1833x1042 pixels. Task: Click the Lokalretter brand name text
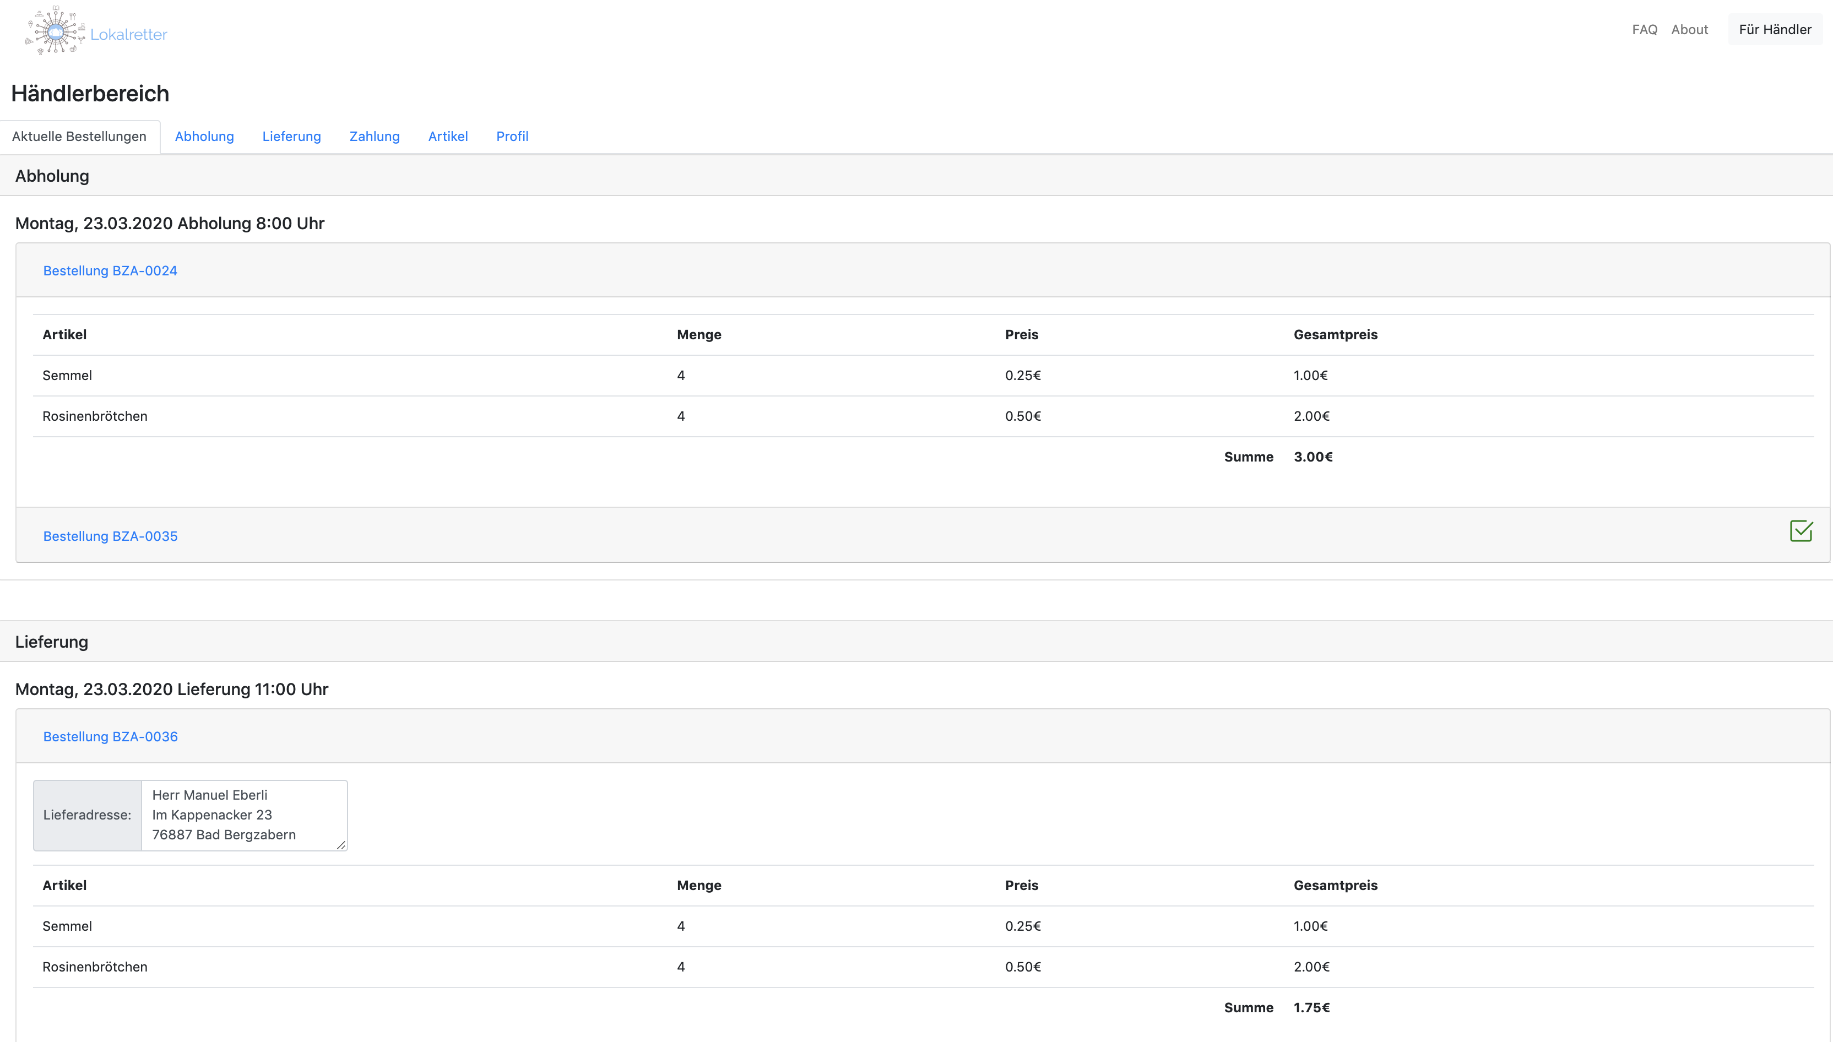[x=129, y=34]
